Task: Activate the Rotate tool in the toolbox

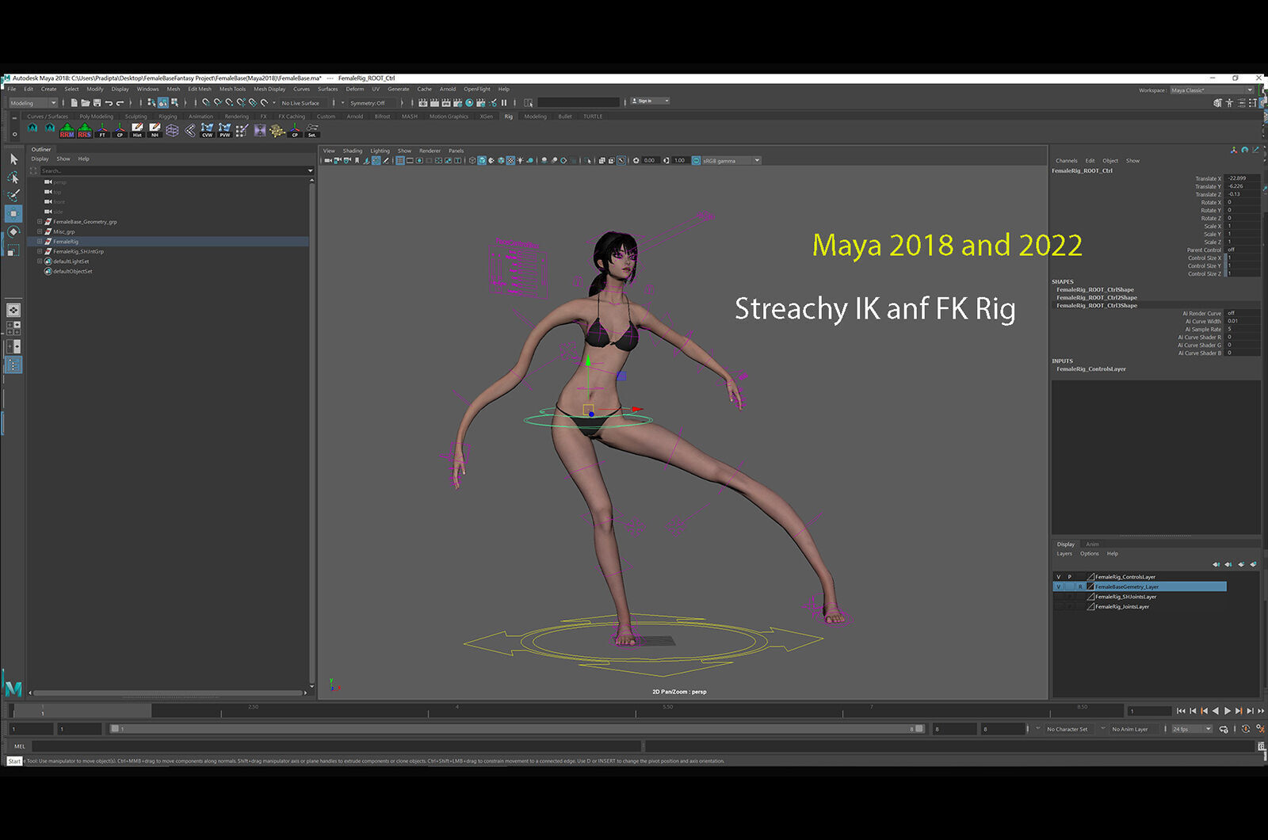Action: point(13,231)
